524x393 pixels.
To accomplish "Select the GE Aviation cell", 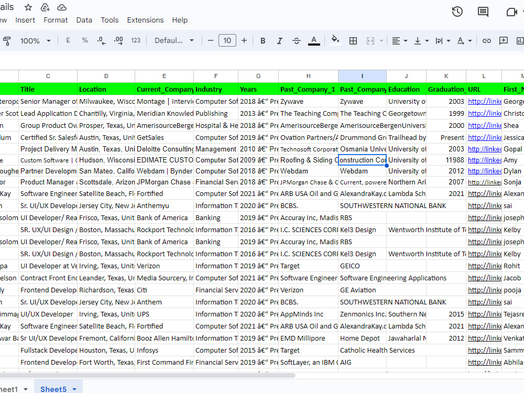I will pyautogui.click(x=362, y=290).
